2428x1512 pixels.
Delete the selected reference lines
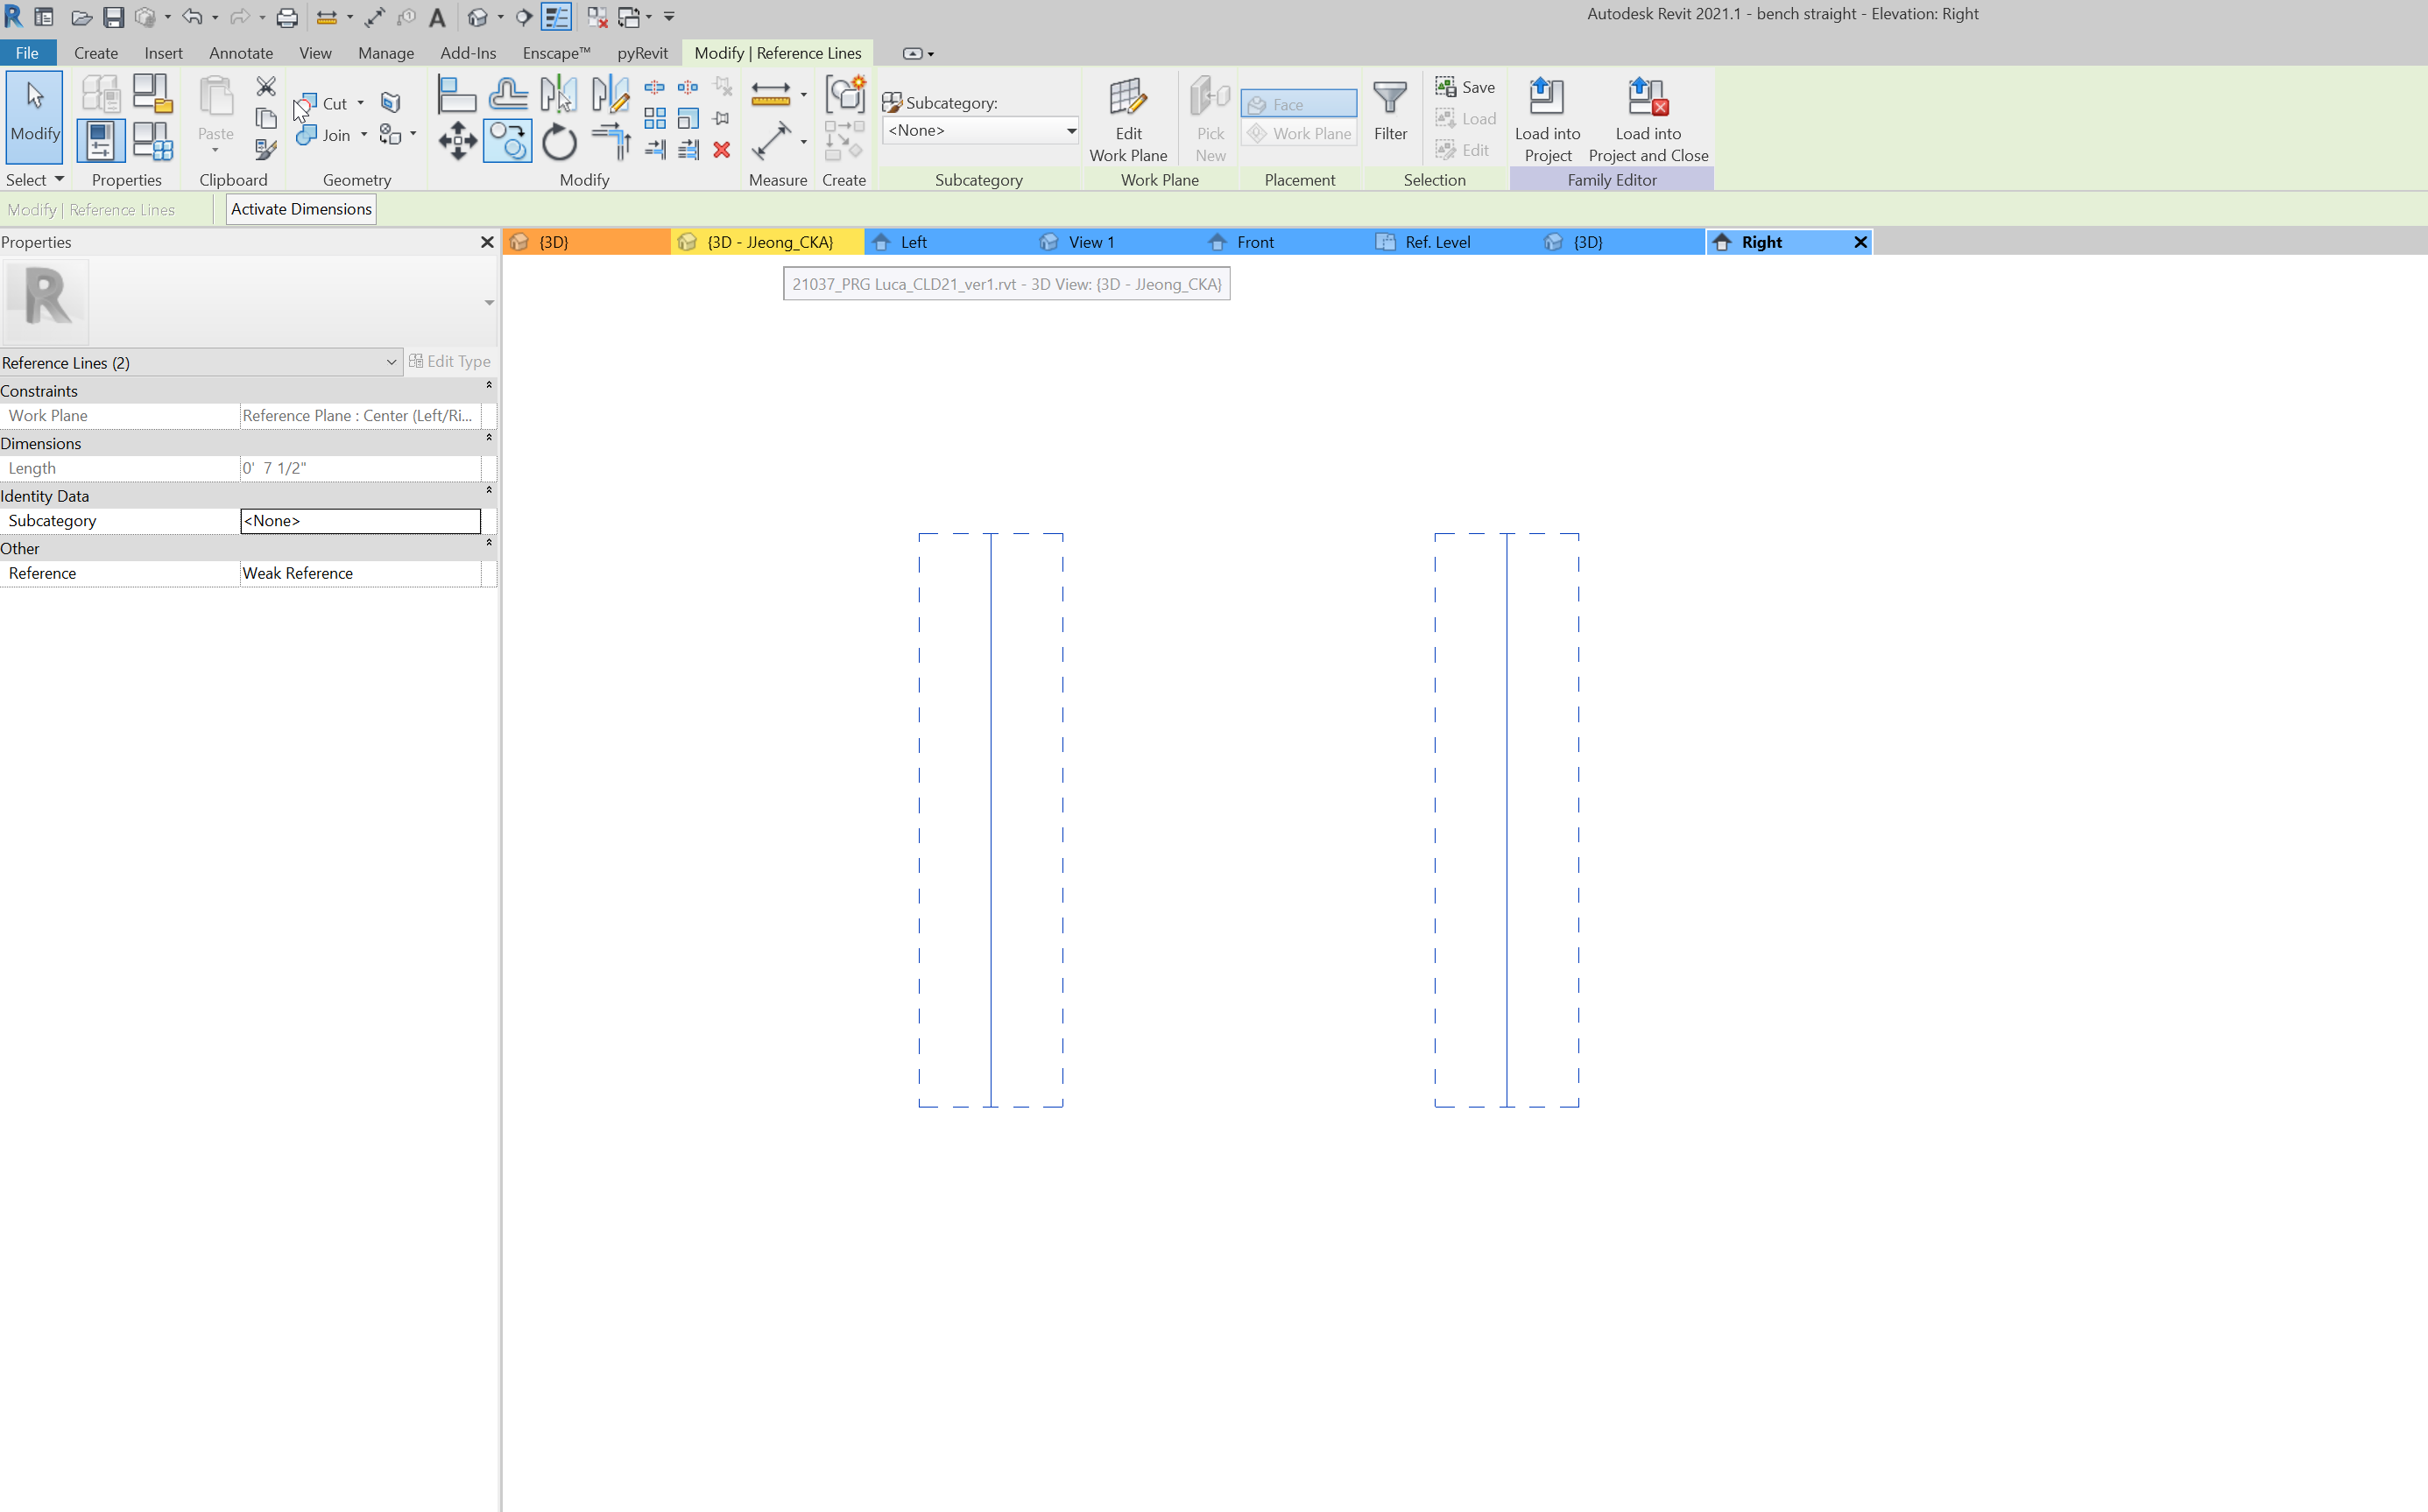pos(723,150)
